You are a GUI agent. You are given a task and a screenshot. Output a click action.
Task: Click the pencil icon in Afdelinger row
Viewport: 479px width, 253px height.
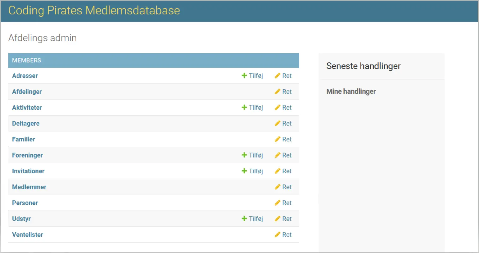(x=278, y=91)
